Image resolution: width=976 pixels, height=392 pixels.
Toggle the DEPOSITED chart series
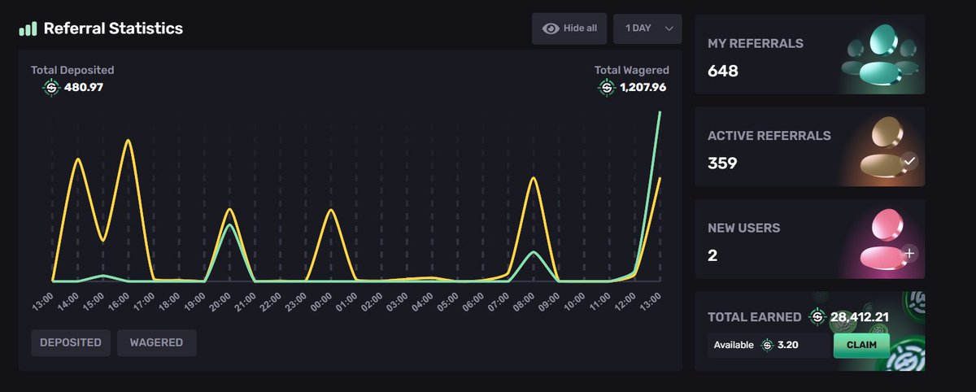tap(71, 342)
